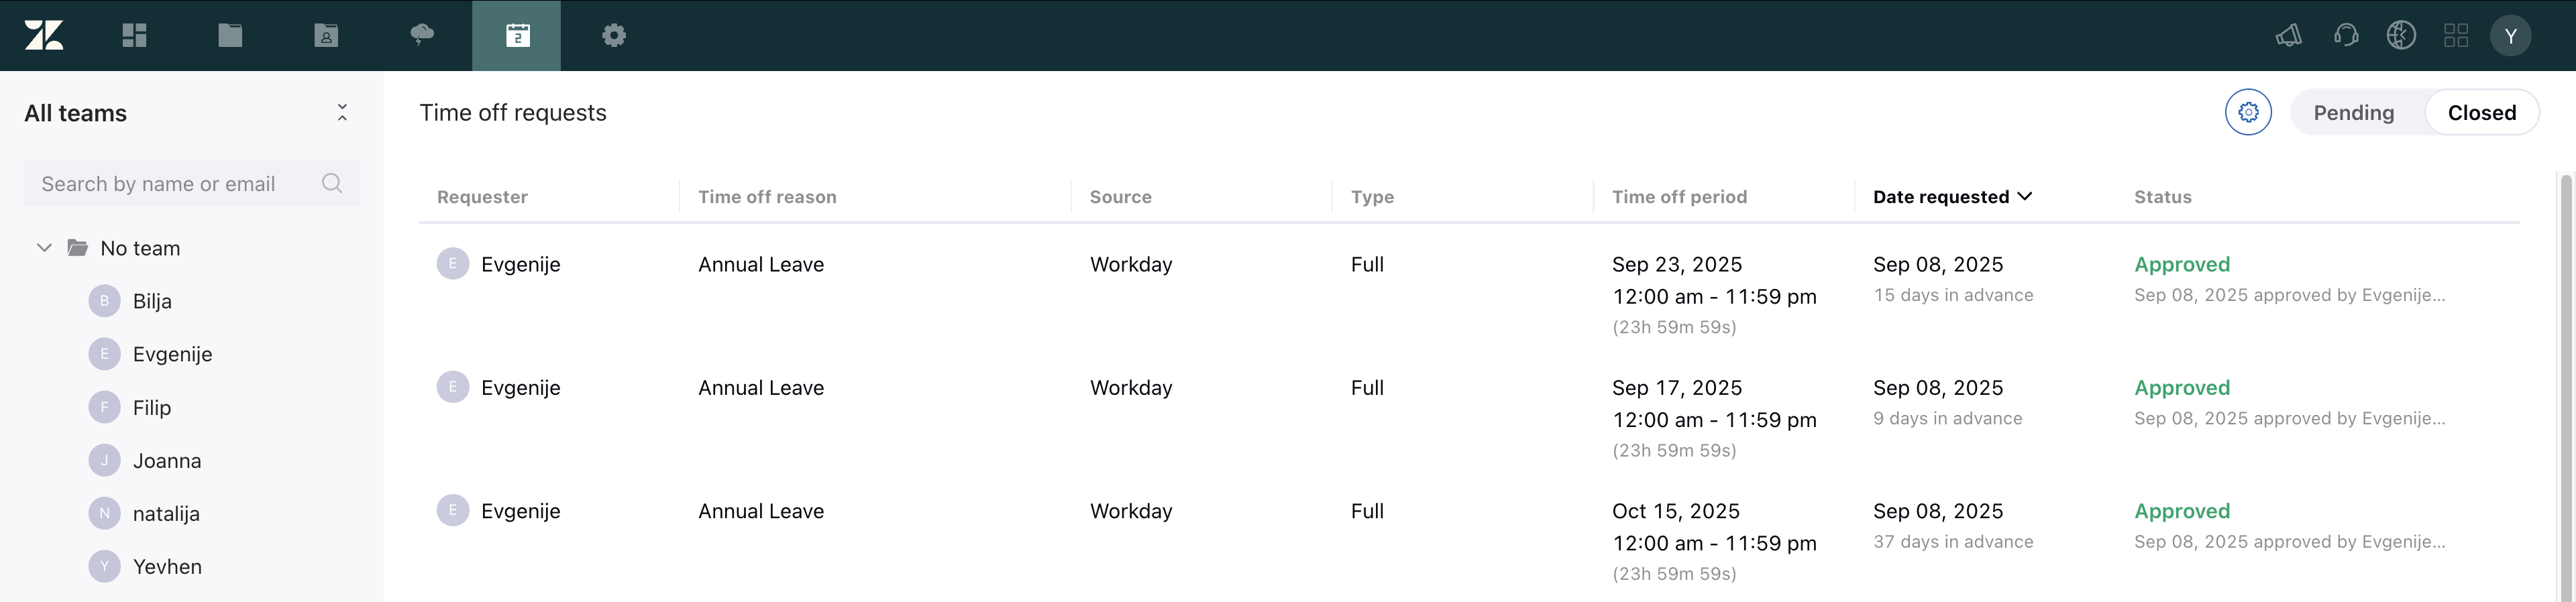2576x602 pixels.
Task: Click Approved status for the Sep 23 request
Action: pos(2182,264)
